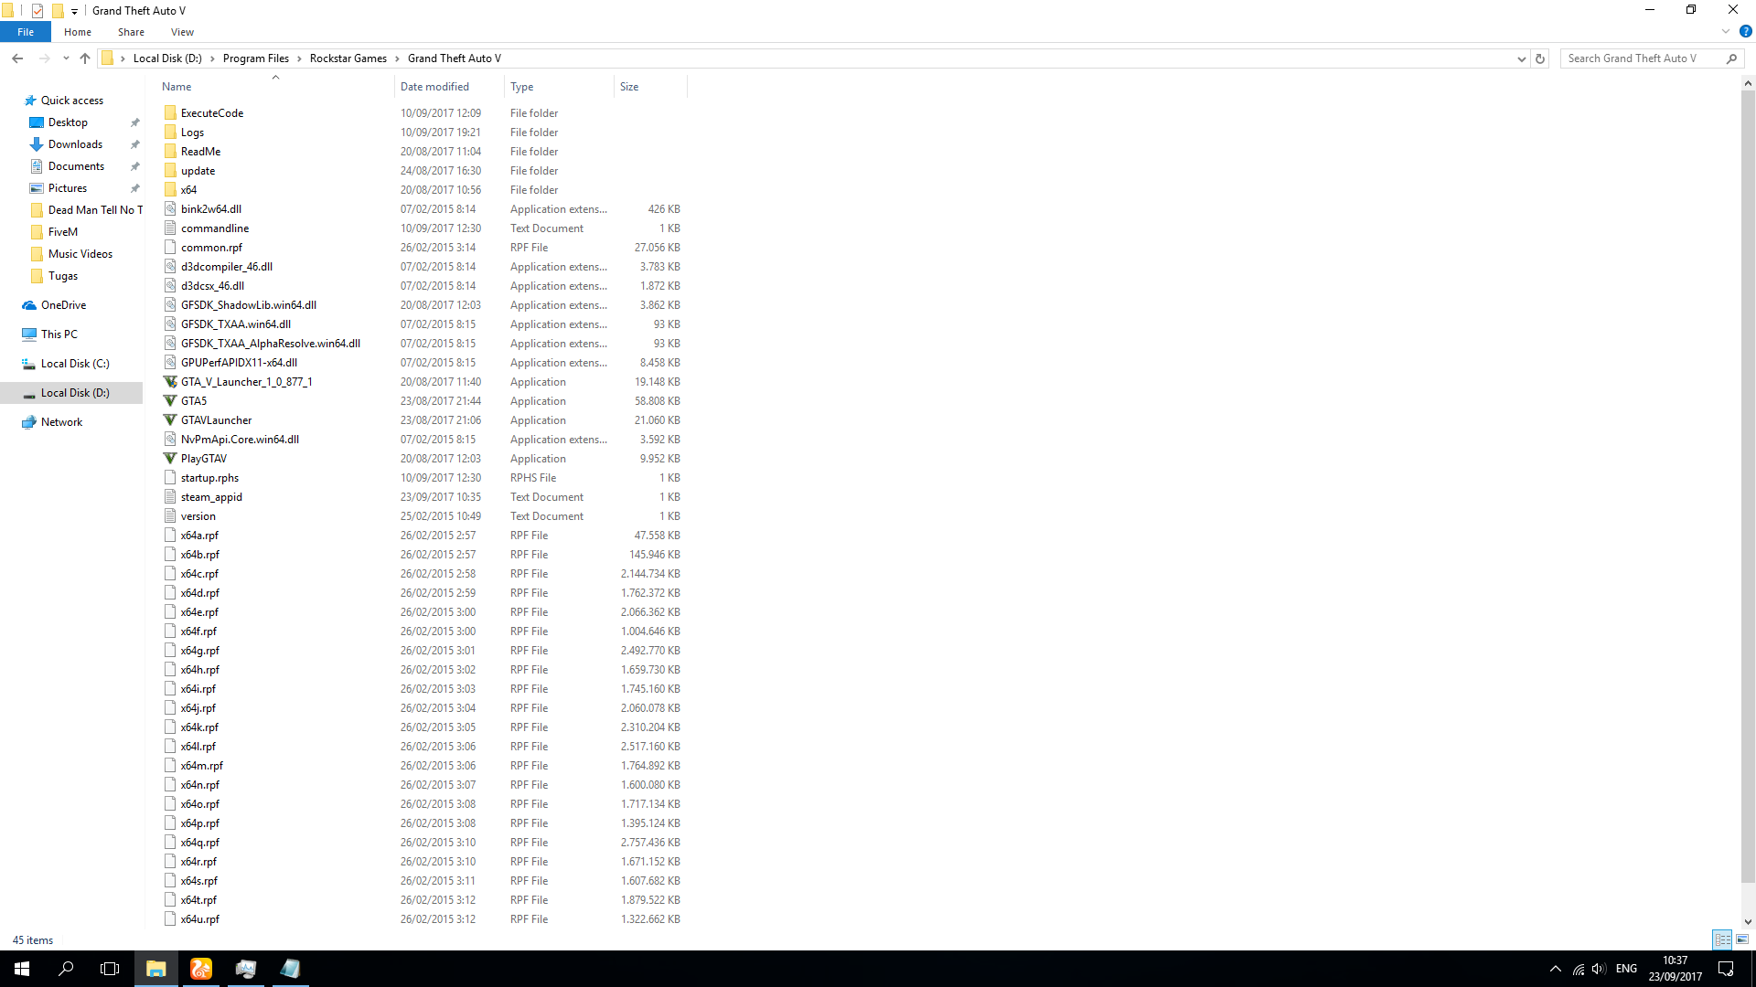Click the vertical scrollbar of file list

pyautogui.click(x=1748, y=484)
